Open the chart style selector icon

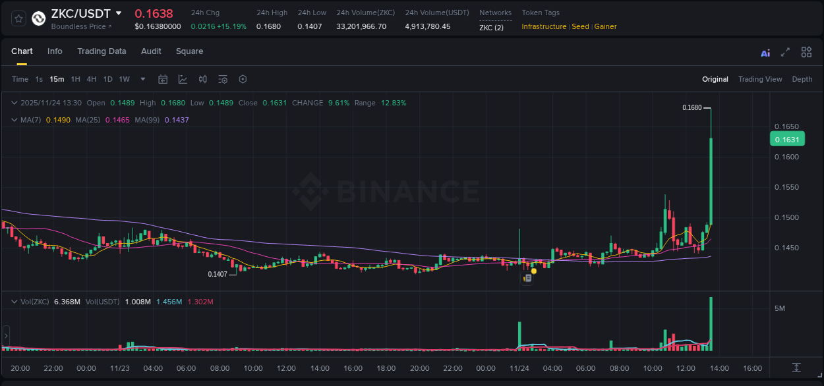pos(182,79)
